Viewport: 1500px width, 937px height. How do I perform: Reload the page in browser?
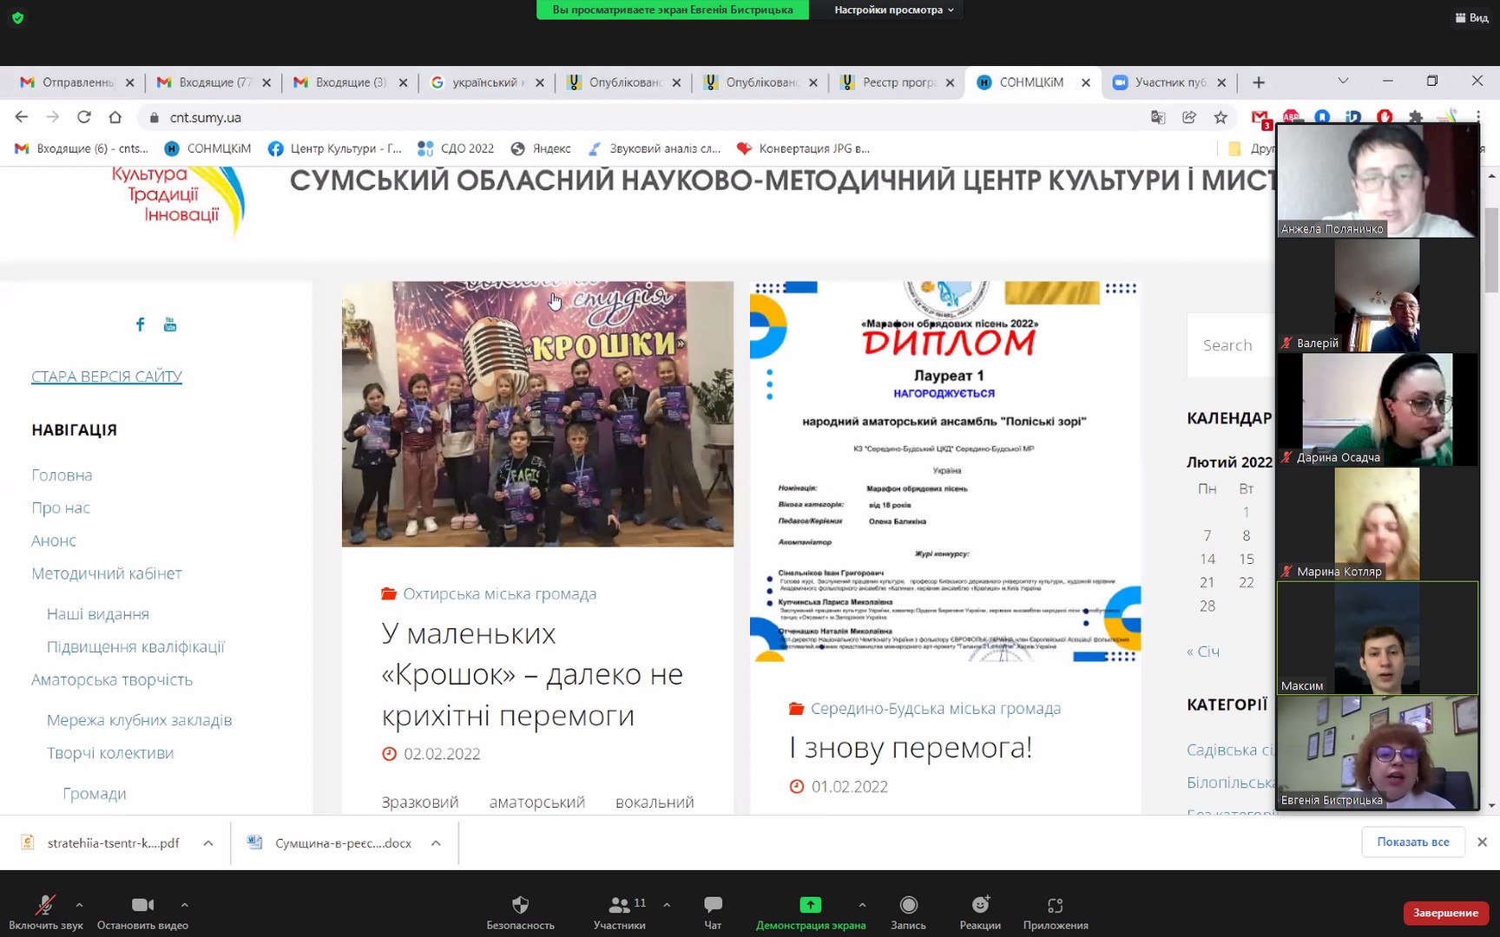[x=84, y=117]
